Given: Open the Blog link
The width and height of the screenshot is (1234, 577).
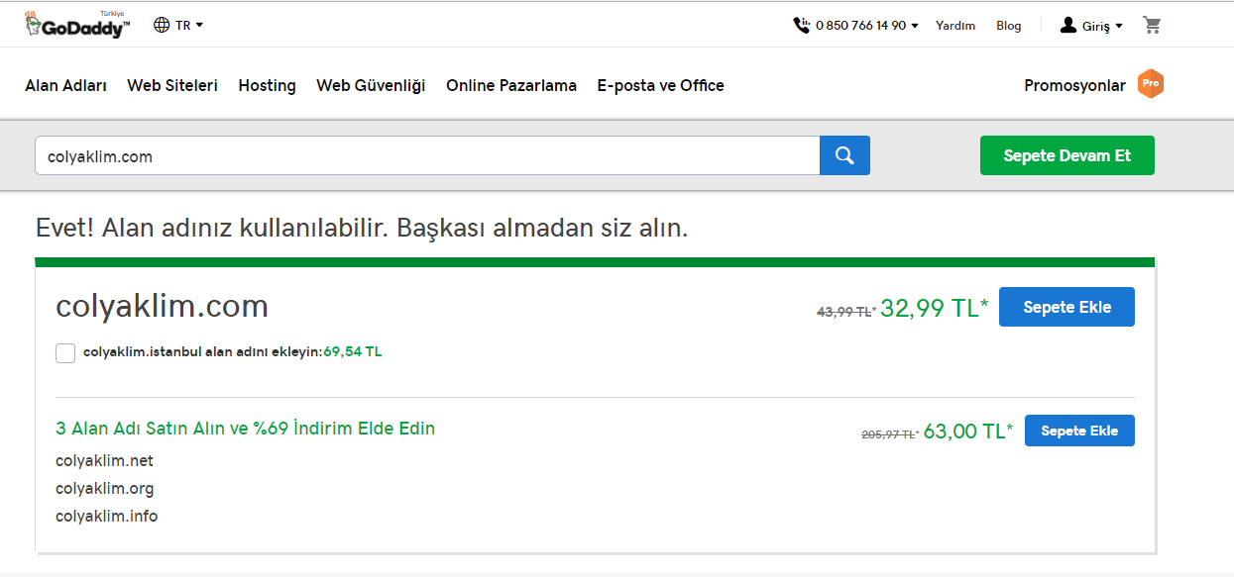Looking at the screenshot, I should pyautogui.click(x=1008, y=26).
